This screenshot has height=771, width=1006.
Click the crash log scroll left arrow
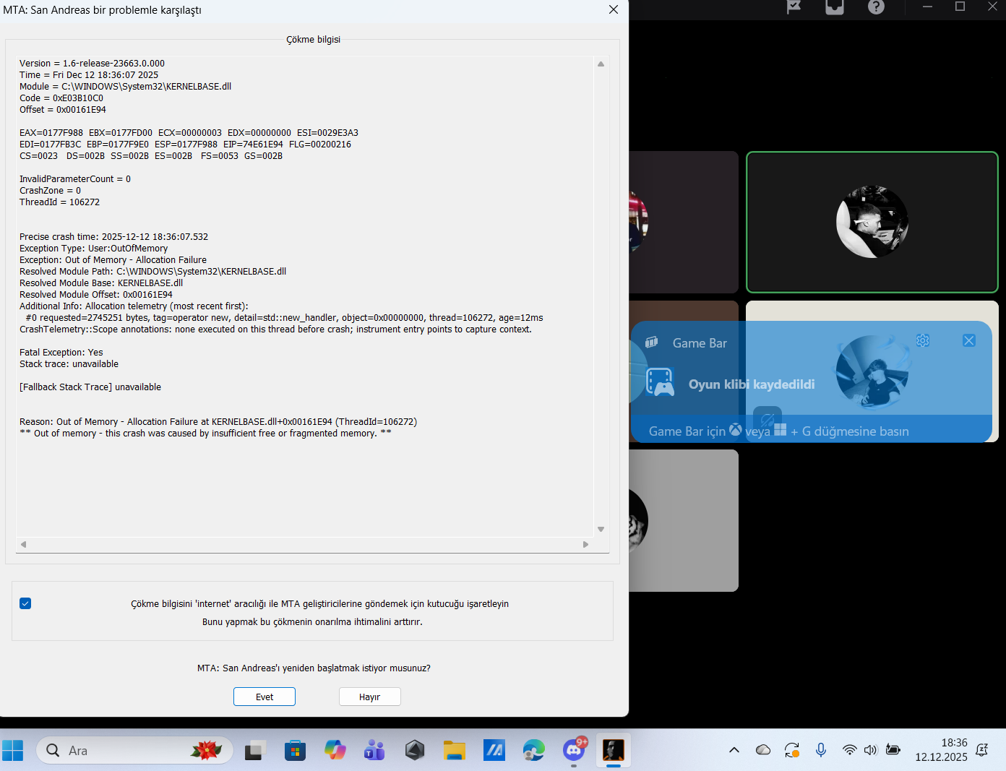(x=23, y=544)
